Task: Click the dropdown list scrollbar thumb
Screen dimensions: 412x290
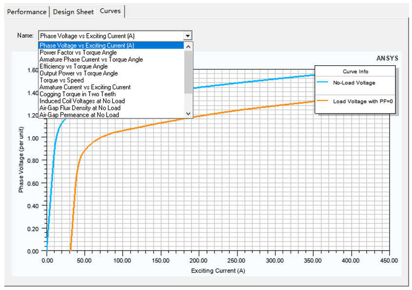Action: coord(188,72)
